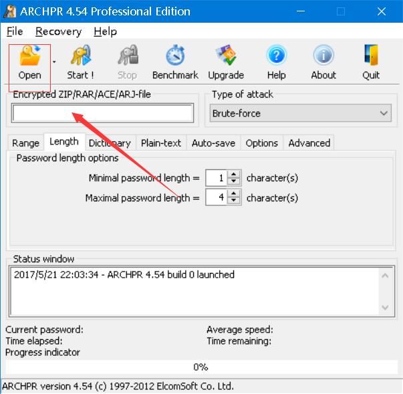Open the Auto-save tab
Screen dimensions: 403x394
click(x=213, y=143)
